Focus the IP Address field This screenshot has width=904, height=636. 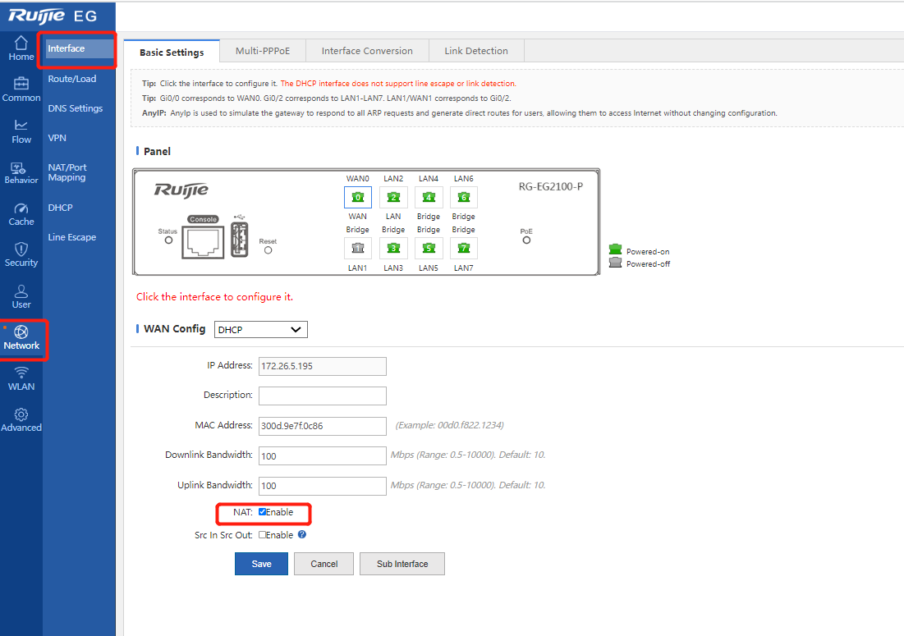[x=323, y=366]
